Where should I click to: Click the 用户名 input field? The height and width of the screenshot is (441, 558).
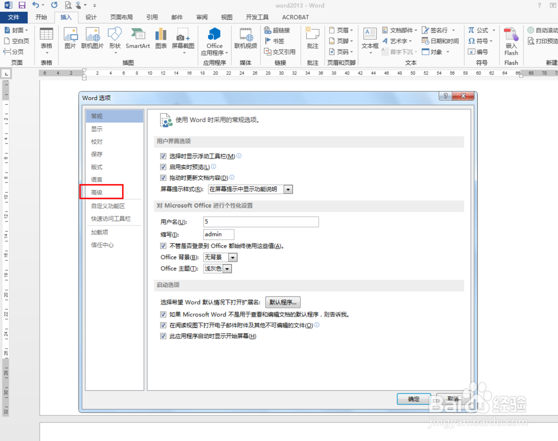pyautogui.click(x=261, y=222)
